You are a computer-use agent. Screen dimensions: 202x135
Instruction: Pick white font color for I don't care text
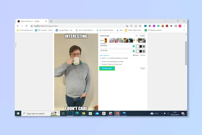[138, 51]
